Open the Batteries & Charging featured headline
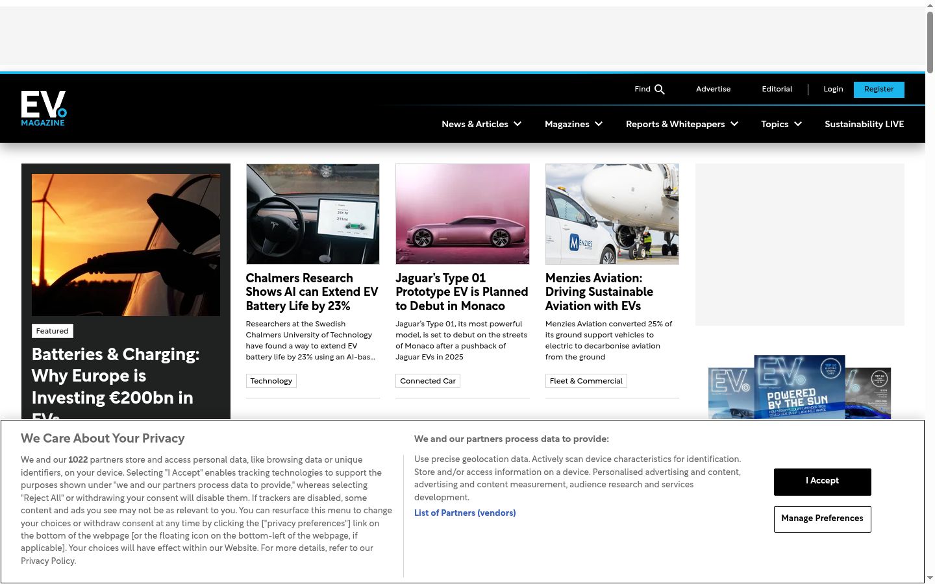 coord(116,382)
